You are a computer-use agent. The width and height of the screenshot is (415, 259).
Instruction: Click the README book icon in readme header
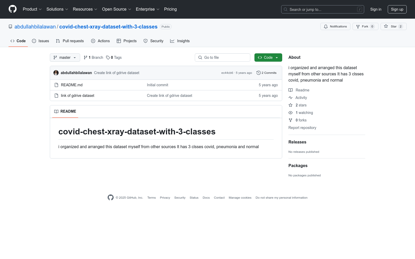[56, 111]
